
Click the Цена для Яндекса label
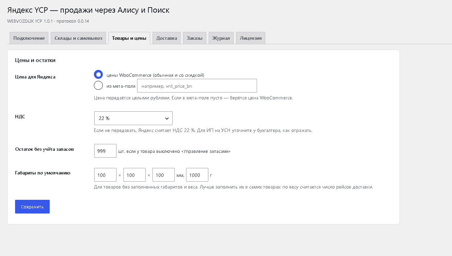click(x=35, y=77)
